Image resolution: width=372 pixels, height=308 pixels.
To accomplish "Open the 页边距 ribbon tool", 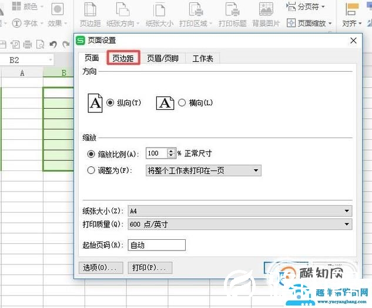I will (90, 15).
